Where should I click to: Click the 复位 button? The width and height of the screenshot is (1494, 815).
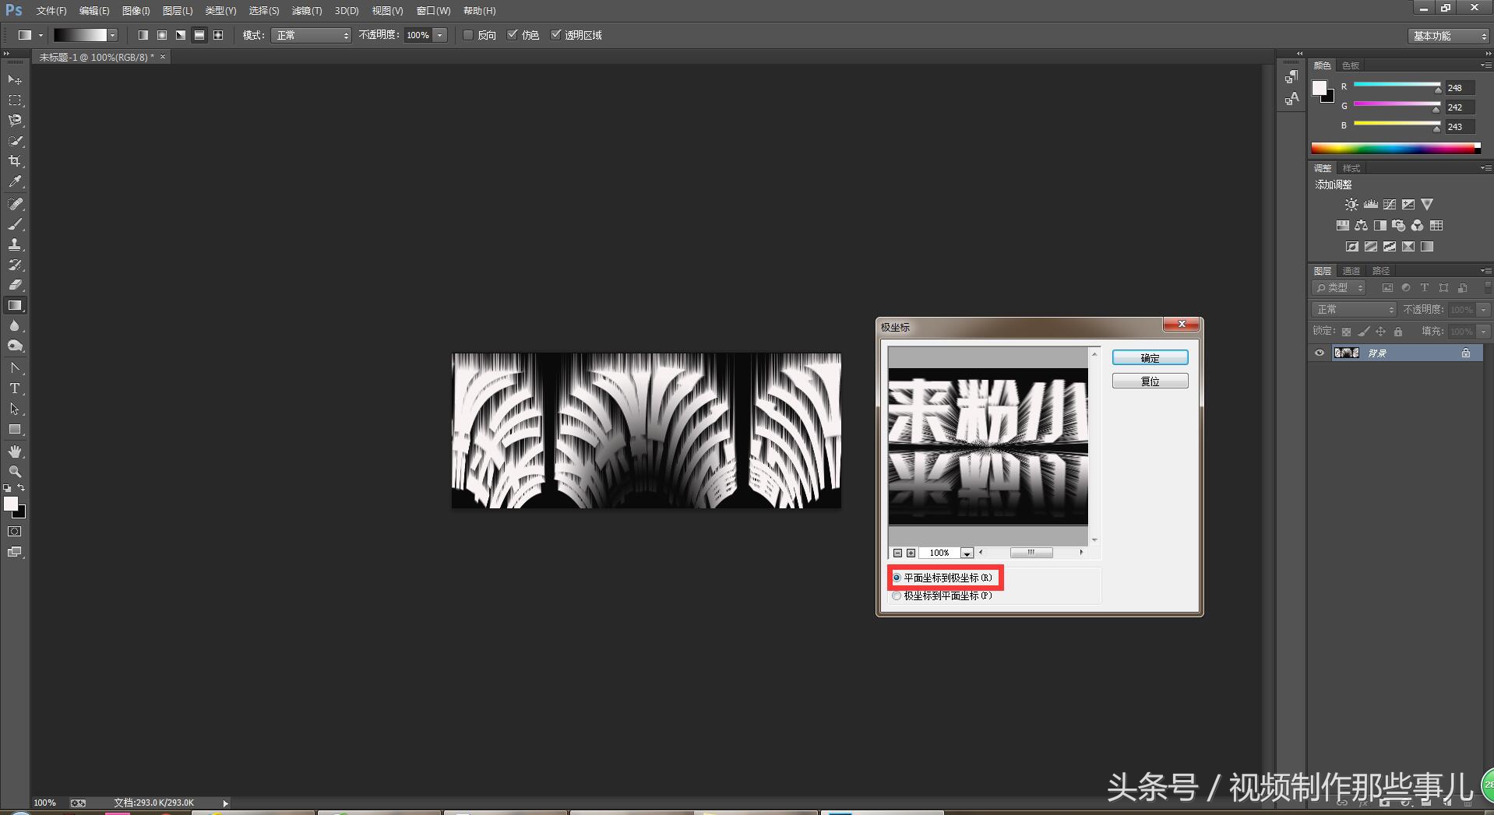coord(1150,381)
